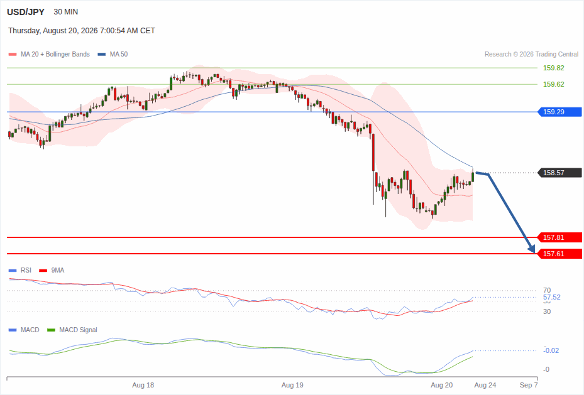The width and height of the screenshot is (584, 395).
Task: Click the MACD Signal legend label
Action: coord(78,330)
